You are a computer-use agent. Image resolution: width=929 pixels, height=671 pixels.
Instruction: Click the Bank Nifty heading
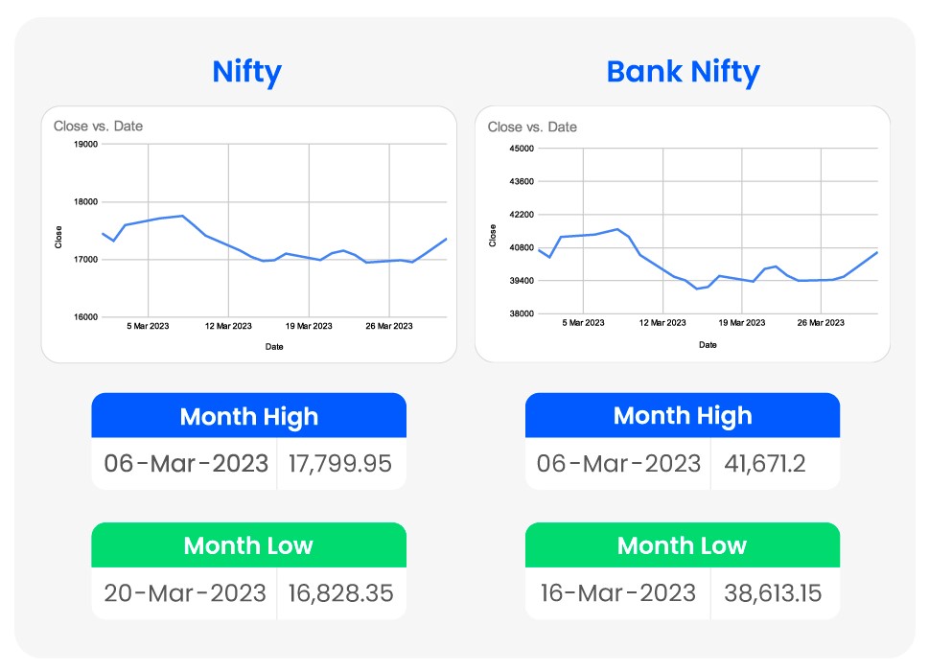tap(683, 72)
